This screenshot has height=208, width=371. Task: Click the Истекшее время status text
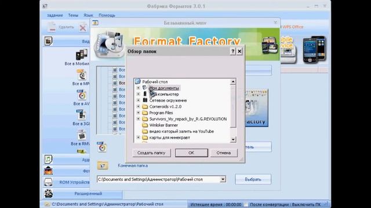coord(216,205)
